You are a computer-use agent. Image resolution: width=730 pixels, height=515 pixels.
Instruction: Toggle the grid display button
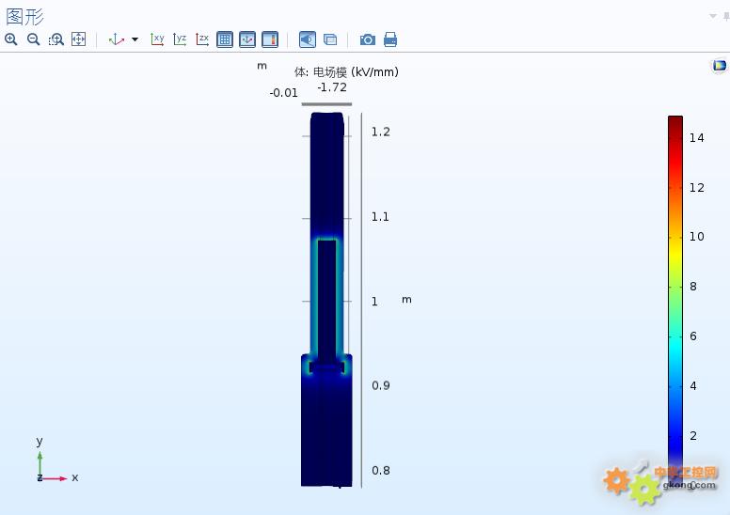click(225, 39)
